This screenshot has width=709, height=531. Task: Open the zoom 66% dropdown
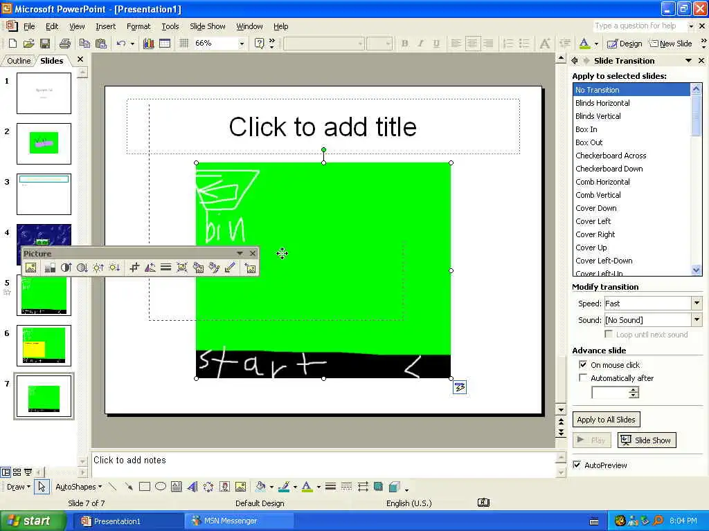(x=242, y=44)
